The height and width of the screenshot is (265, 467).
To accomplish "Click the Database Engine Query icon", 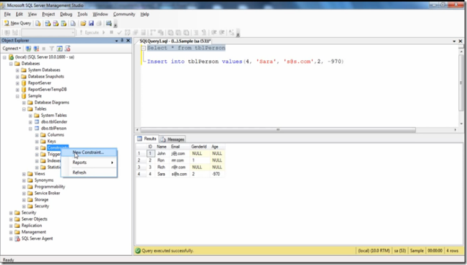I will pyautogui.click(x=38, y=23).
